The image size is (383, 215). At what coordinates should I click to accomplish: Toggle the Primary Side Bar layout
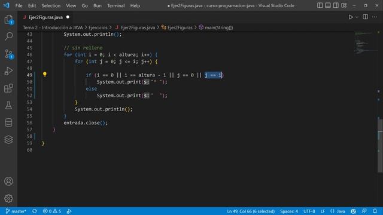[x=320, y=5]
